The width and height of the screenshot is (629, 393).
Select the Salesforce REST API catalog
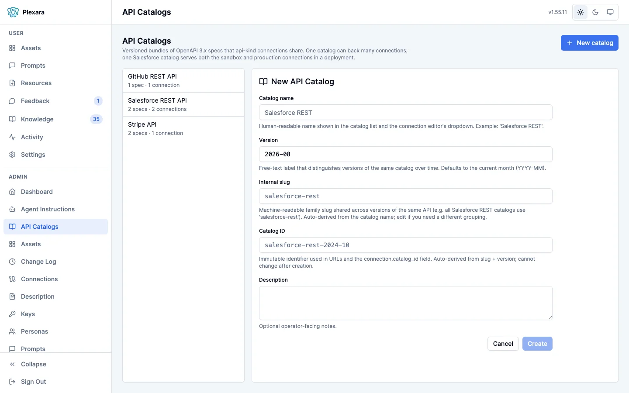click(x=183, y=104)
